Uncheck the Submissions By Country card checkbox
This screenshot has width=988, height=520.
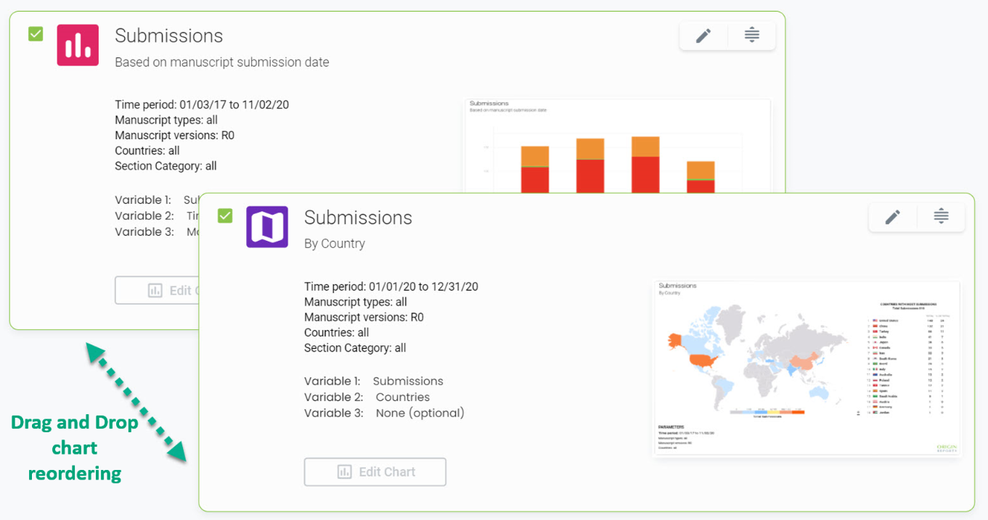[x=225, y=215]
